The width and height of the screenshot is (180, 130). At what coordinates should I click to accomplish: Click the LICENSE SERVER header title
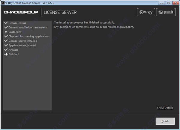pyautogui.click(x=60, y=13)
